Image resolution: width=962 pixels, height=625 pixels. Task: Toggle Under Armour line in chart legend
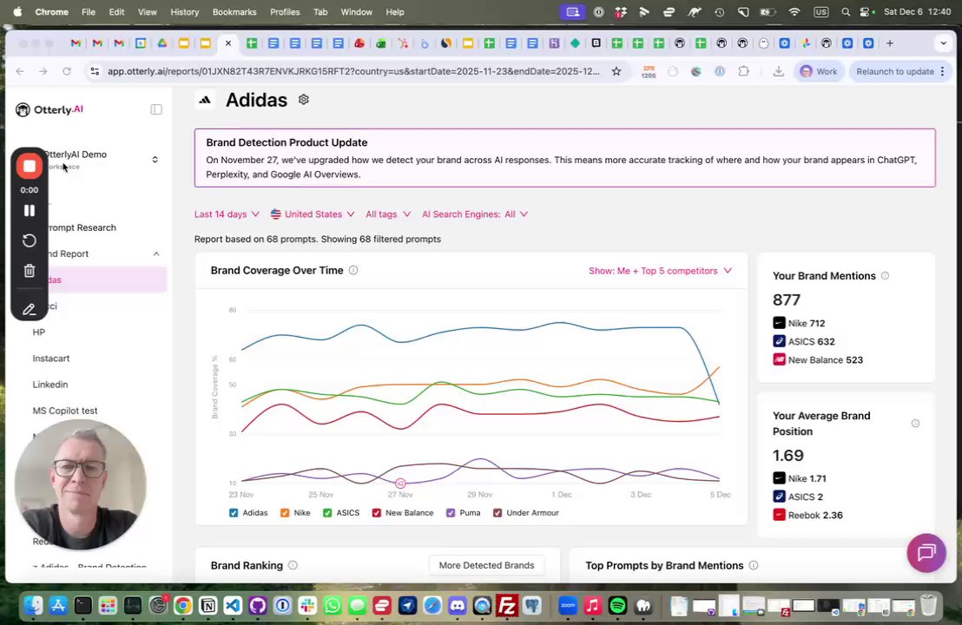point(526,513)
